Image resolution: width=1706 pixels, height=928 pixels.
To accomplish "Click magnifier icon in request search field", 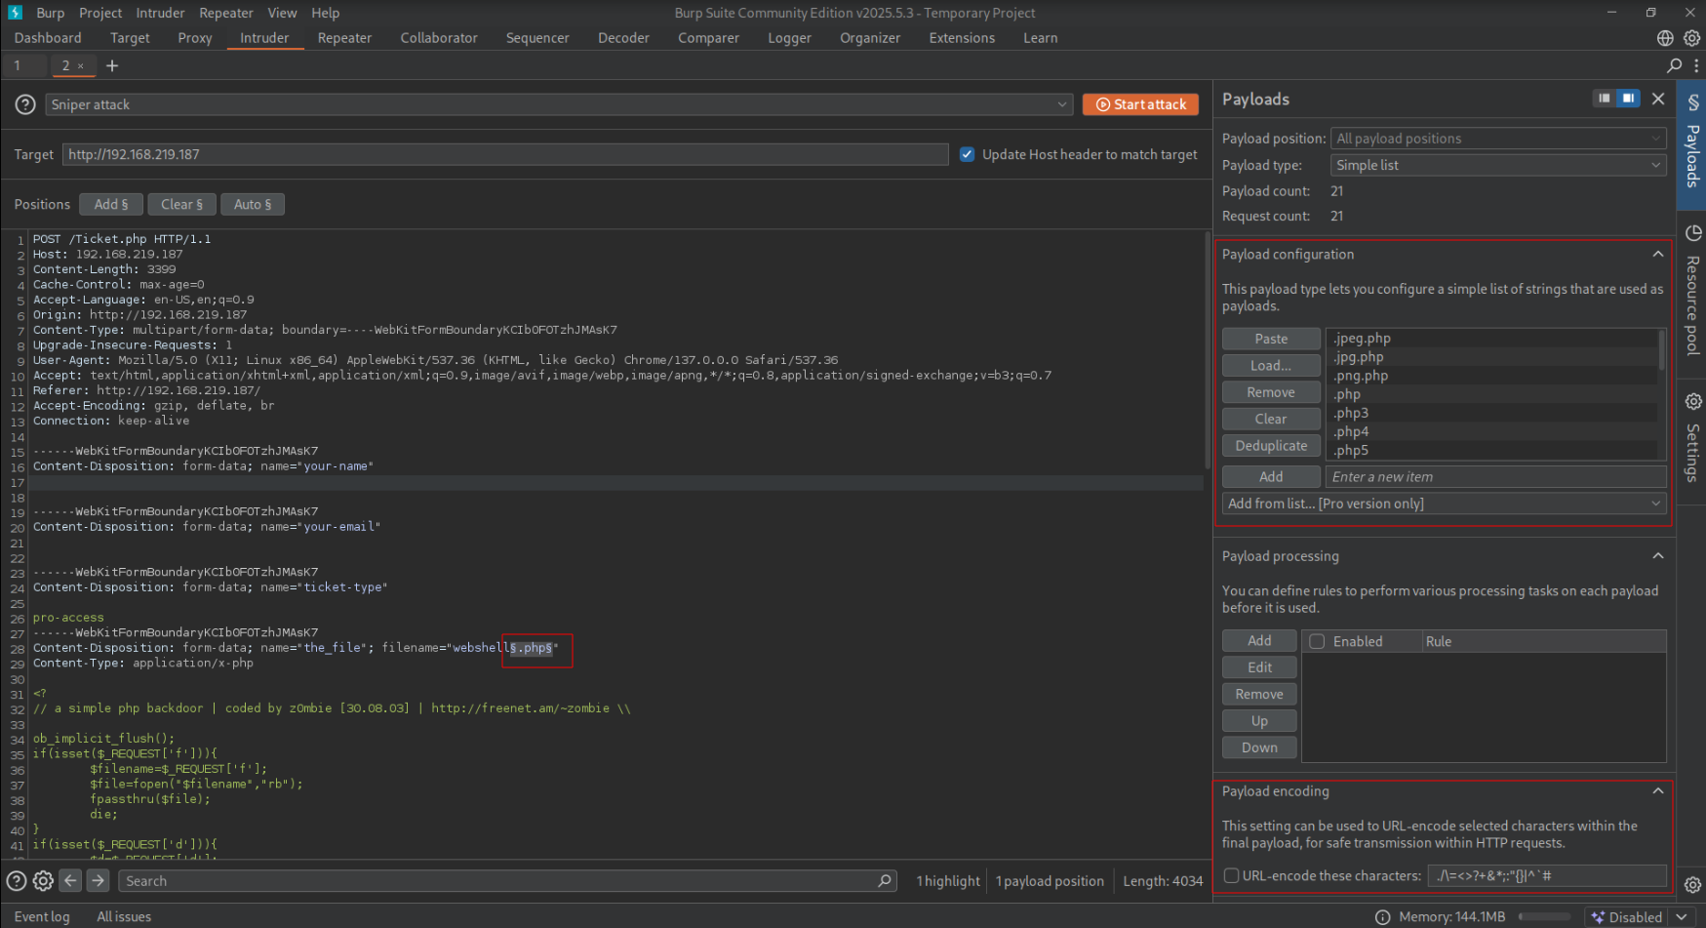I will tap(884, 880).
